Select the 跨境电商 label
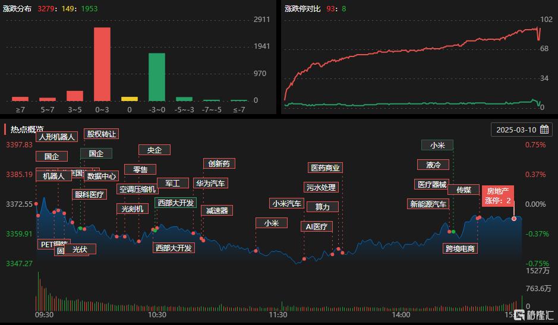The height and width of the screenshot is (325, 558). [460, 248]
